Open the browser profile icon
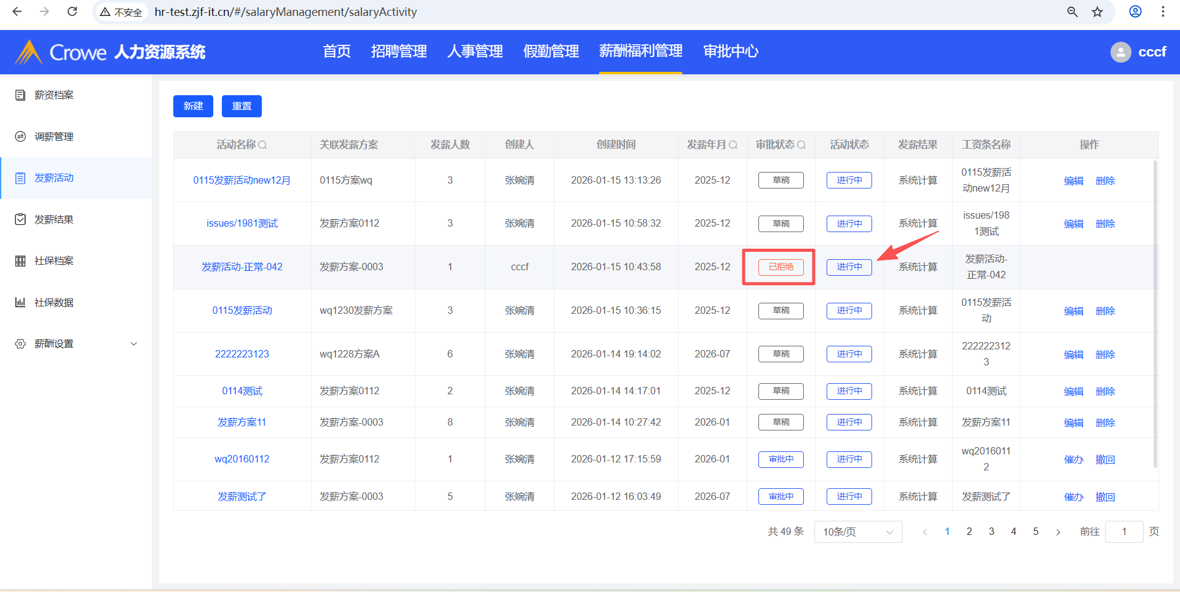The image size is (1180, 592). click(1135, 12)
